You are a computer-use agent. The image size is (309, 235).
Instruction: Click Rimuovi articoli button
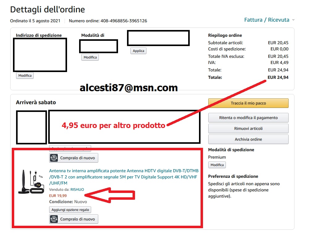248,129
